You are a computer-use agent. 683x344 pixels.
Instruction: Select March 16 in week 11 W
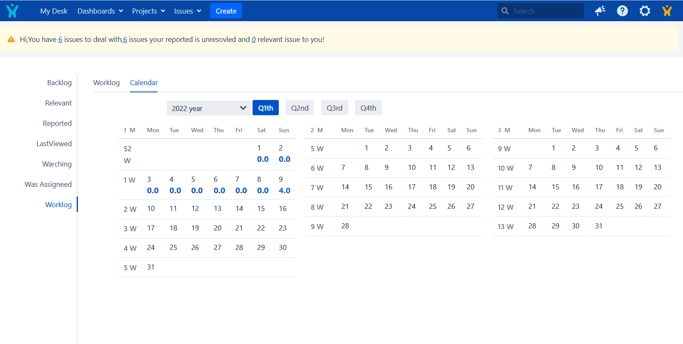point(575,187)
